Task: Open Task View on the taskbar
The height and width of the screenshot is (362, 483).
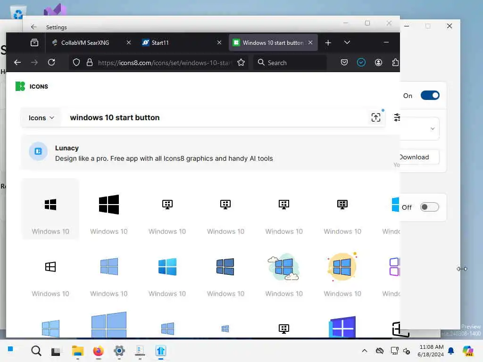Action: coord(56,351)
